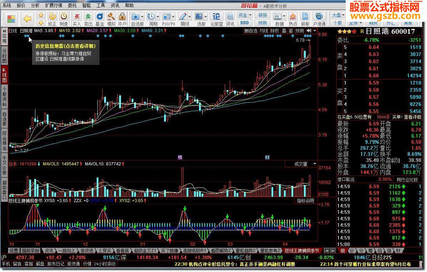
Task: Open the 新股 IPO icon
Action: tap(305, 19)
